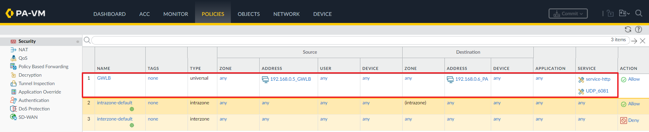Viewport: 649px width, 132px height.
Task: Open Policy Based Forwarding
Action: click(x=43, y=67)
